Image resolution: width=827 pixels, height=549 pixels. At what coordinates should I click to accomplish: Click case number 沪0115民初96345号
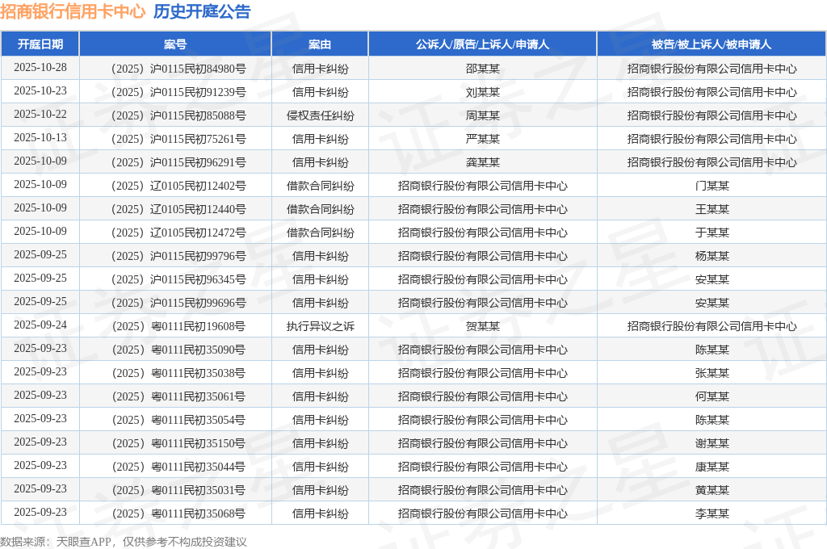tap(178, 279)
